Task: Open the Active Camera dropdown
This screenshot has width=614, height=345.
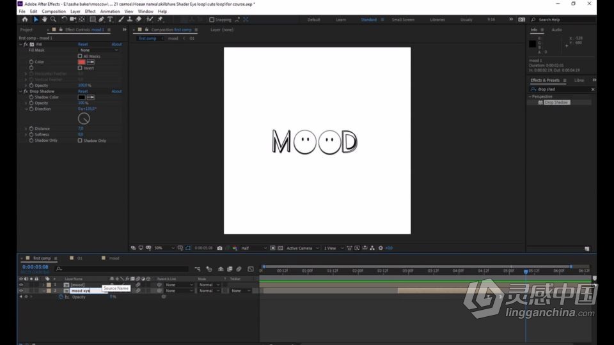Action: [303, 248]
